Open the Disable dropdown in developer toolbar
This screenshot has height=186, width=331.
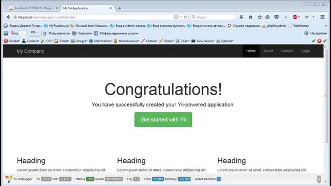click(12, 41)
